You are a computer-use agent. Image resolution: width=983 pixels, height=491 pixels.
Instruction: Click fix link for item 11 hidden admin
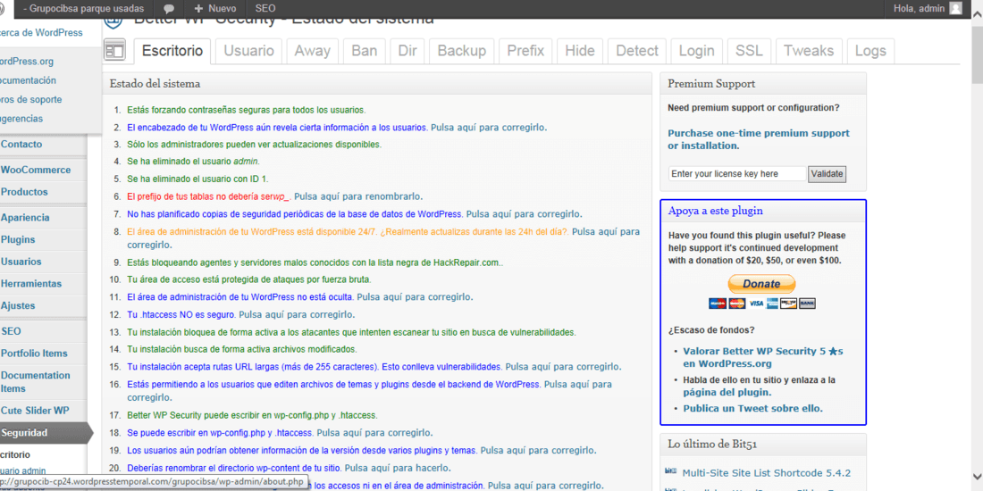(415, 296)
